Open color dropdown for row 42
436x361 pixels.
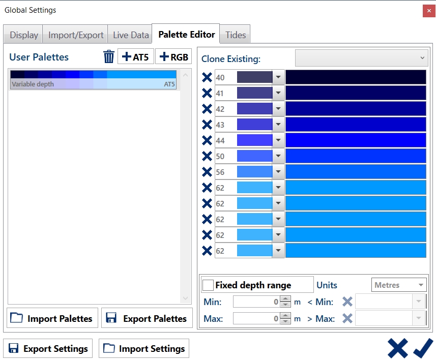coord(278,109)
